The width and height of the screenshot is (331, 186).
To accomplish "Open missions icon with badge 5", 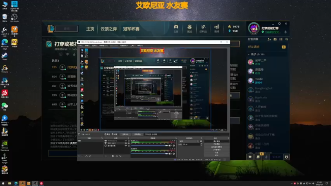I will click(258, 157).
